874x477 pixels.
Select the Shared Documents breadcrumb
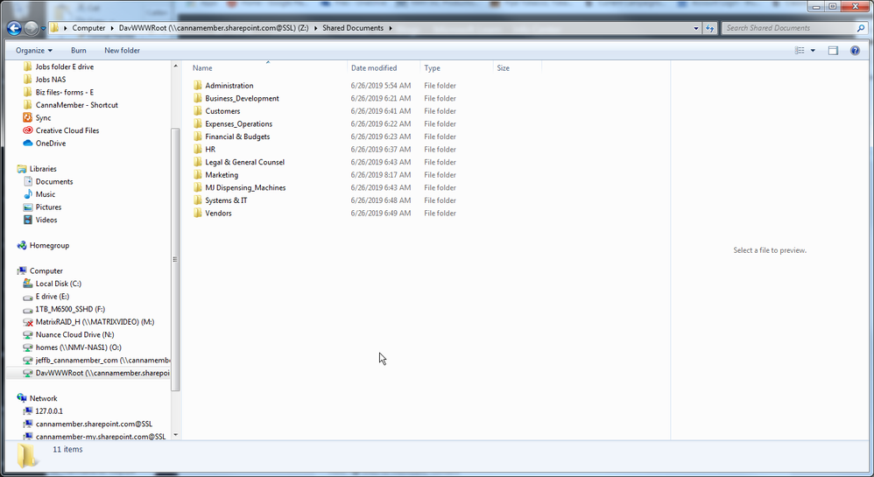[353, 28]
